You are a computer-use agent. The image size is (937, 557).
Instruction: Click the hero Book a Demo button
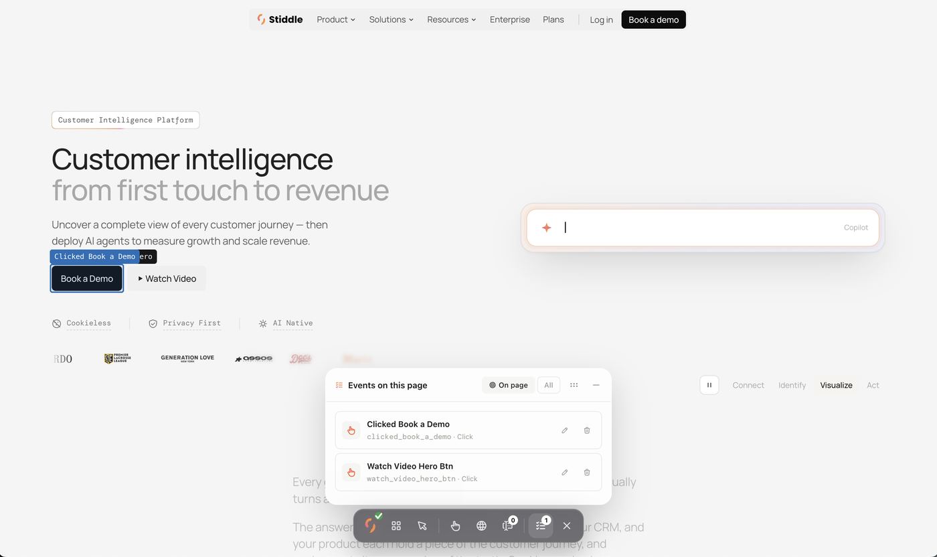(87, 278)
